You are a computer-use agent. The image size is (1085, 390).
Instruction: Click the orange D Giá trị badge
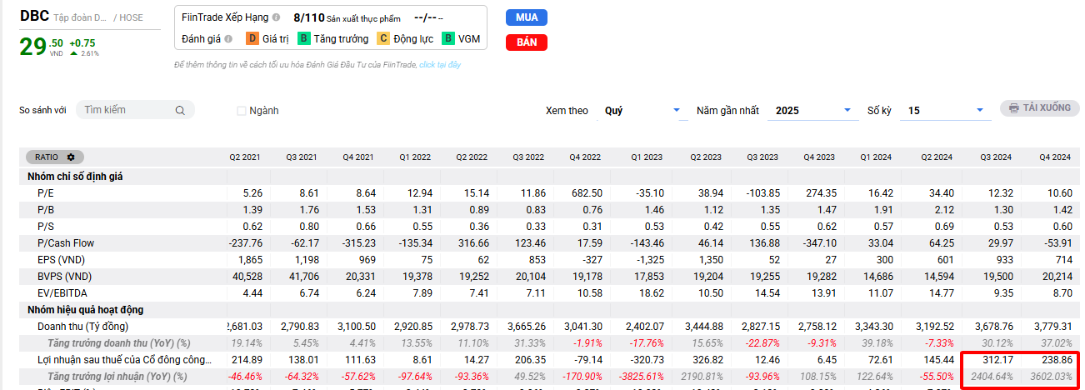[252, 38]
